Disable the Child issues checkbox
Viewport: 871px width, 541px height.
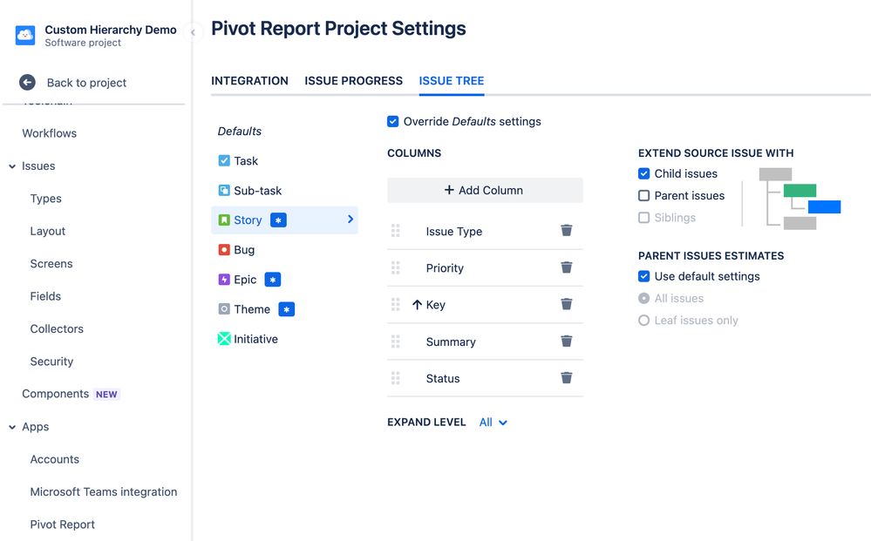pos(643,173)
